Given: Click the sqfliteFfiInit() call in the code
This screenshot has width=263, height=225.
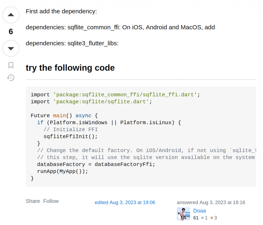Looking at the screenshot, I should [71, 136].
